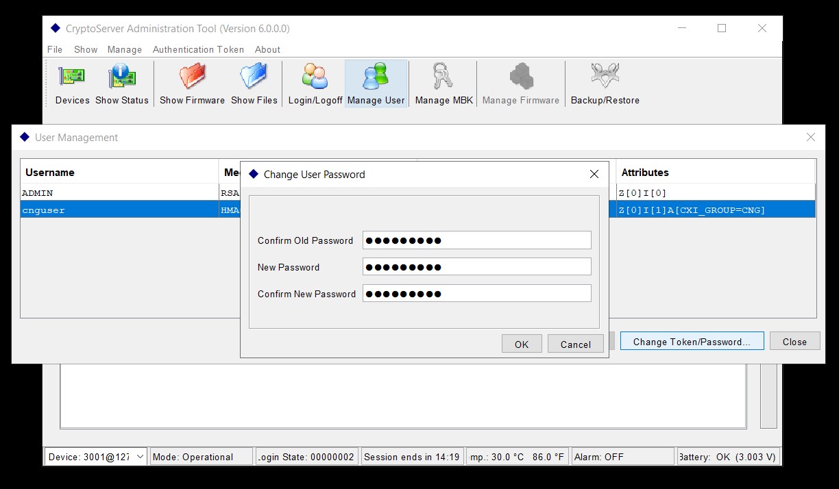This screenshot has height=489, width=839.
Task: Cancel the Change User Password dialog
Action: (x=576, y=344)
